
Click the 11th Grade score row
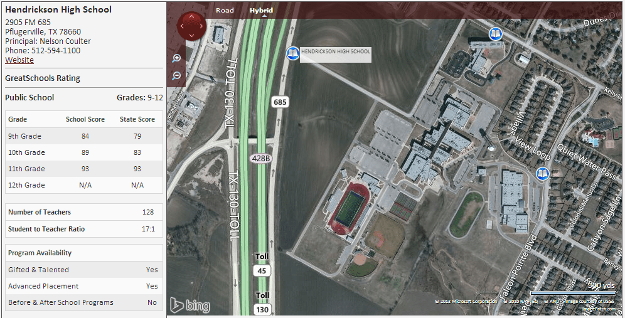click(x=84, y=169)
